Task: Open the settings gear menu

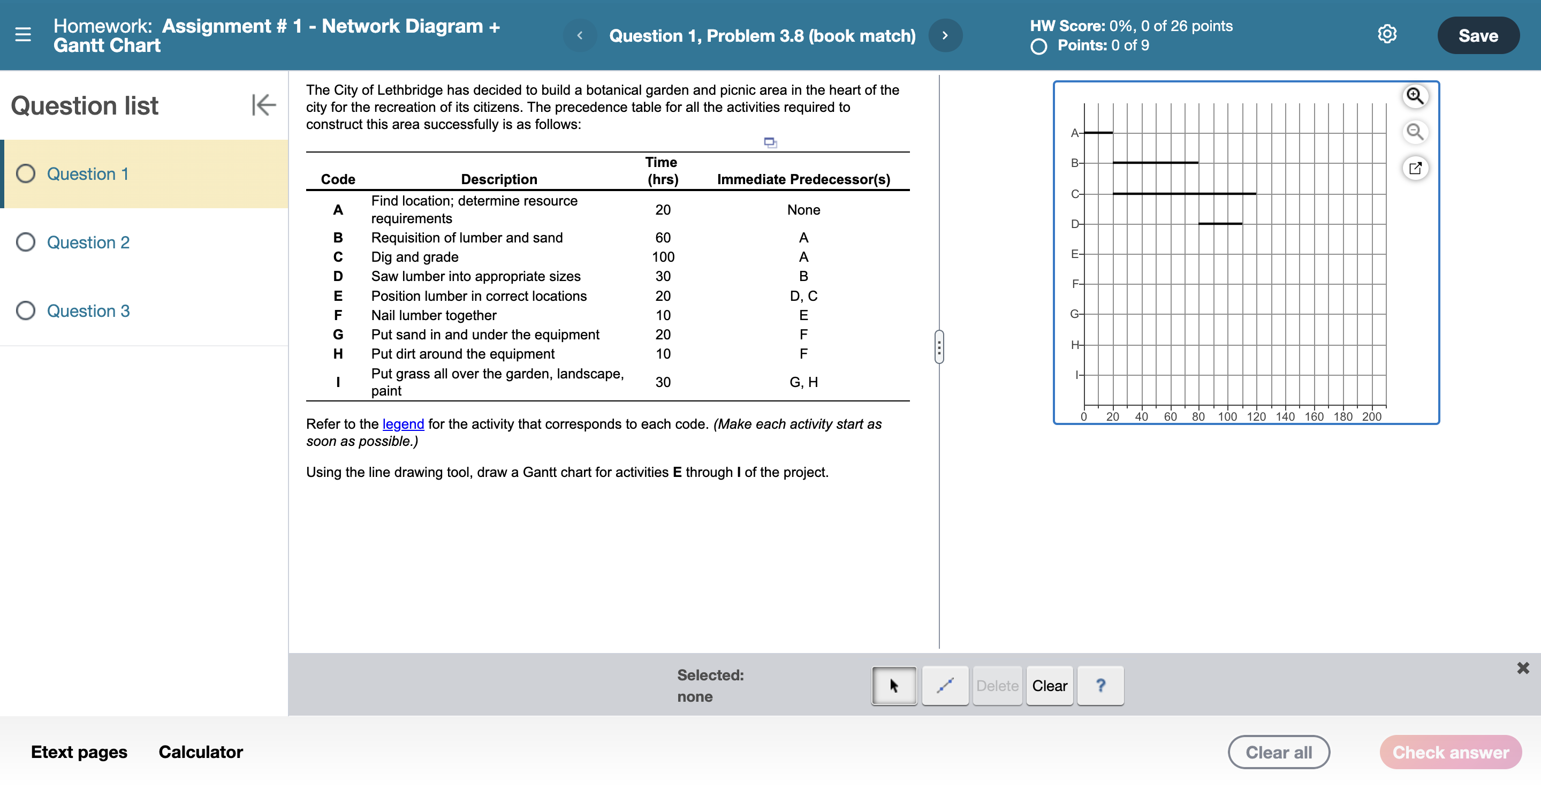Action: point(1388,34)
